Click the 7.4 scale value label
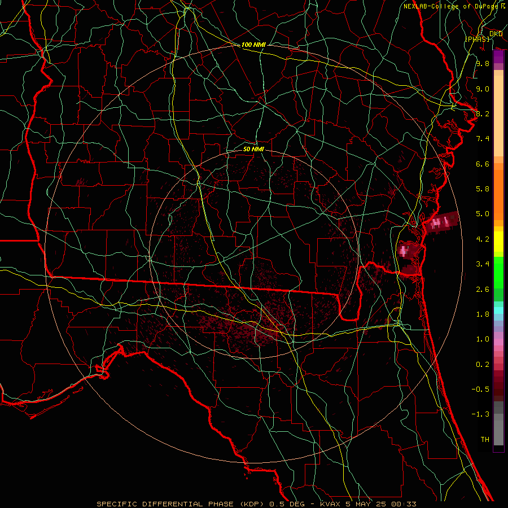 point(483,139)
